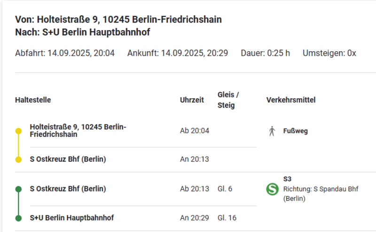Click platform Gl. 16 arrival cell
Screen dimensions: 376x232
pyautogui.click(x=227, y=218)
